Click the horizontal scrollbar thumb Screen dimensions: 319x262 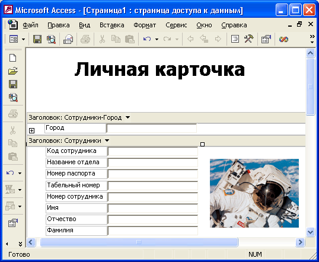(x=139, y=242)
